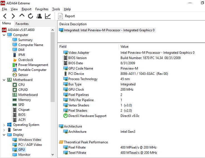Image resolution: width=205 pixels, height=158 pixels.
Task: Open the Memory page
Action: [x=22, y=100]
